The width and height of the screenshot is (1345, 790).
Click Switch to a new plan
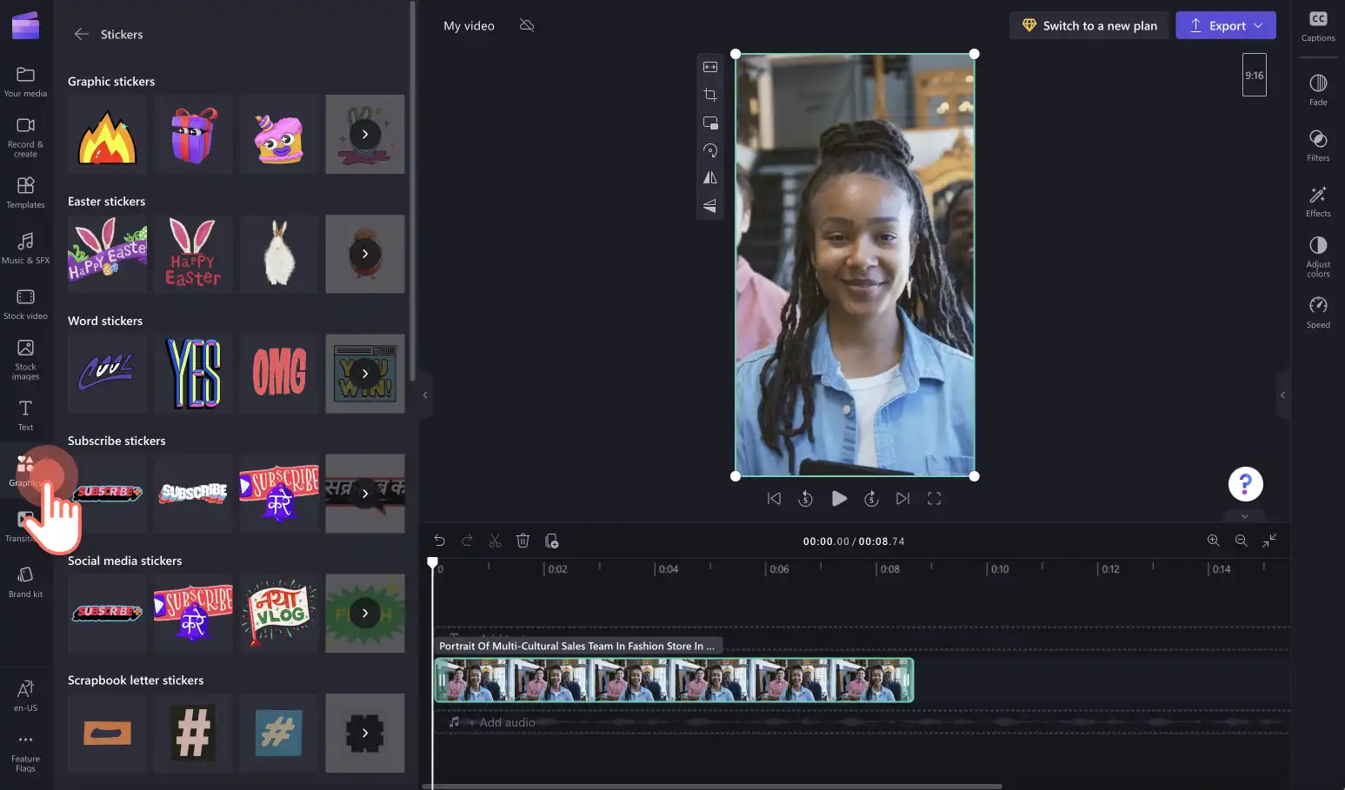pos(1089,25)
